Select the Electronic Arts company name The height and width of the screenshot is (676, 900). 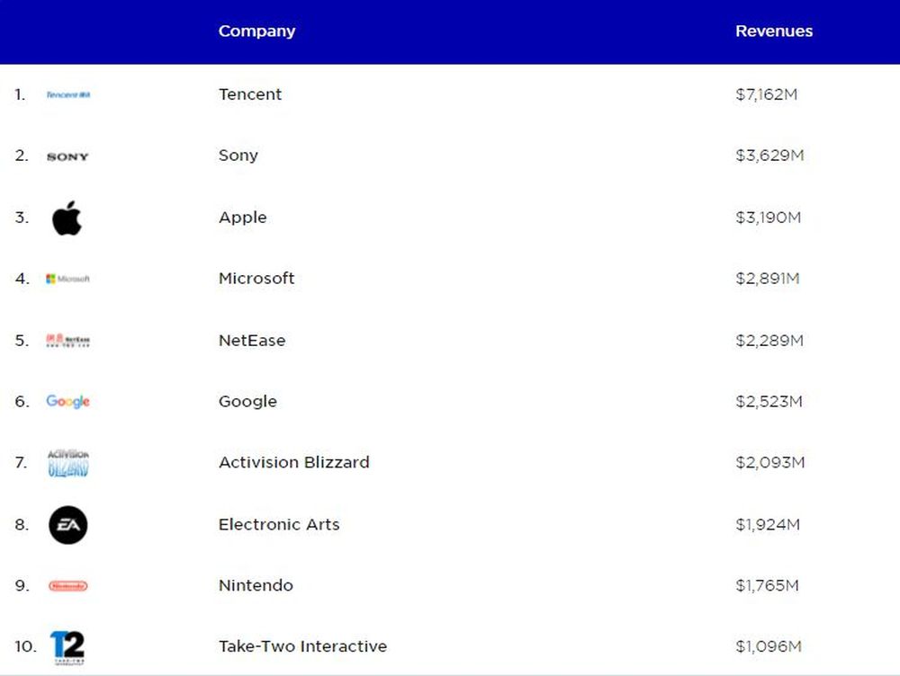279,524
